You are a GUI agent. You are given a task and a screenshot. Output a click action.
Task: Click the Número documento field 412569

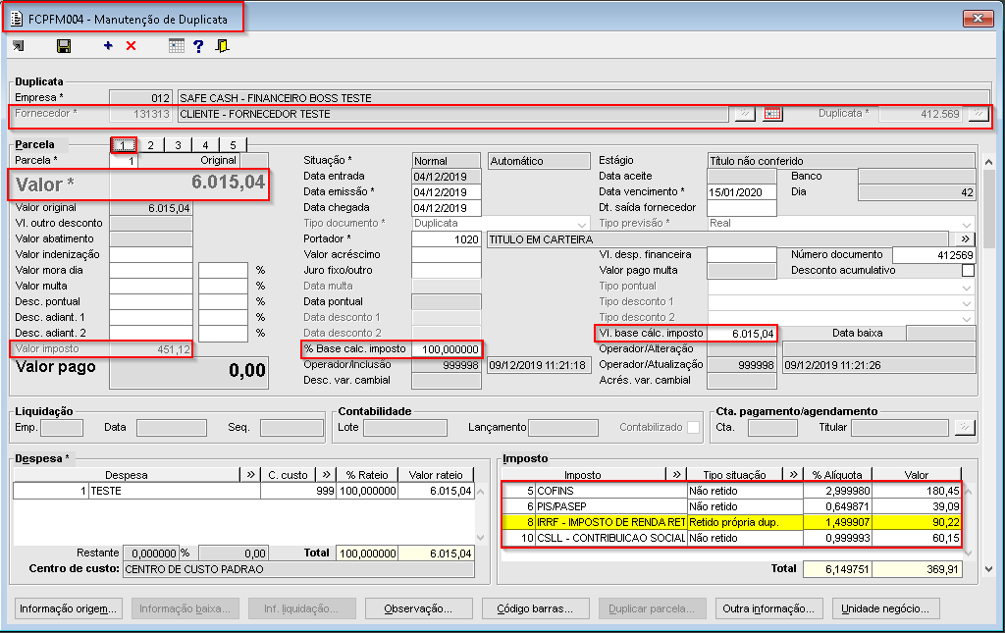[x=934, y=255]
